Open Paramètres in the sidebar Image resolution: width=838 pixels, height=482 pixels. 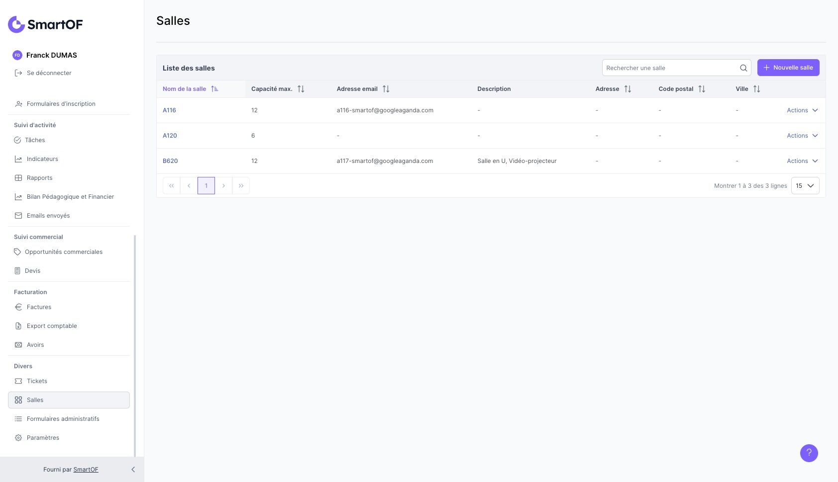pos(69,438)
